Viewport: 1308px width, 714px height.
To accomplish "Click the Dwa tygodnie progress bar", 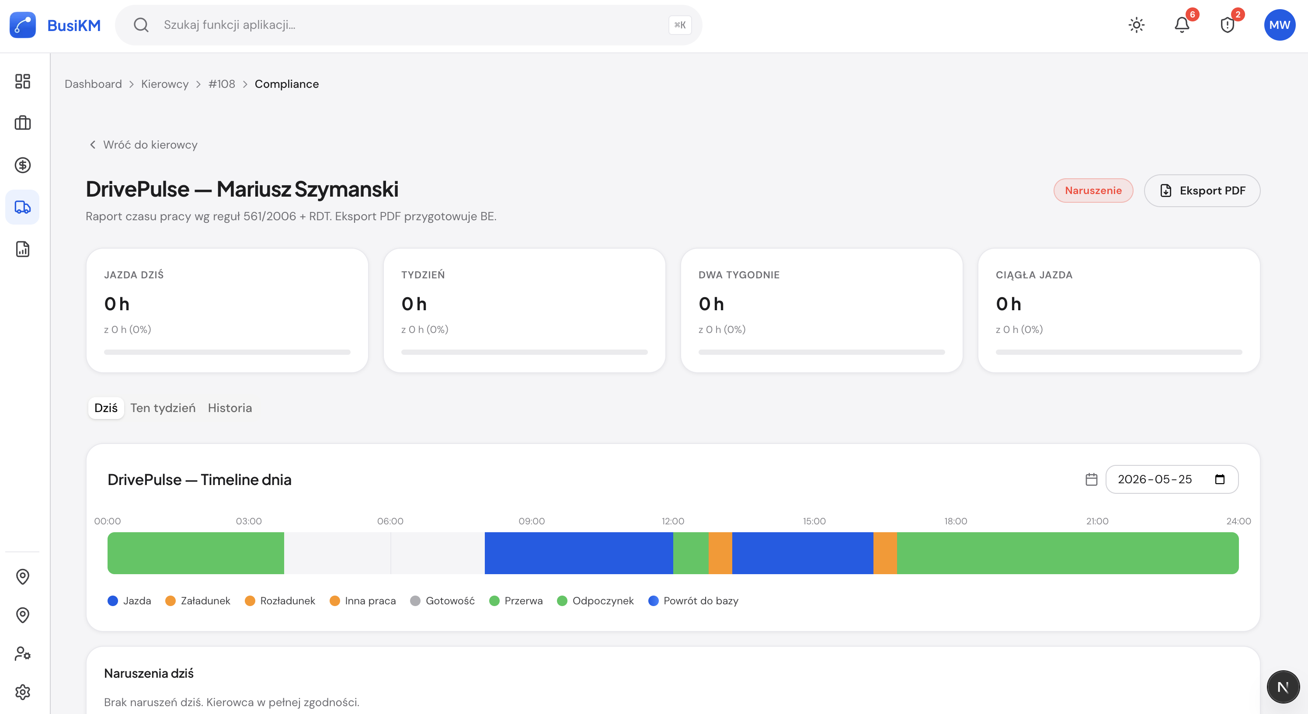I will tap(821, 352).
